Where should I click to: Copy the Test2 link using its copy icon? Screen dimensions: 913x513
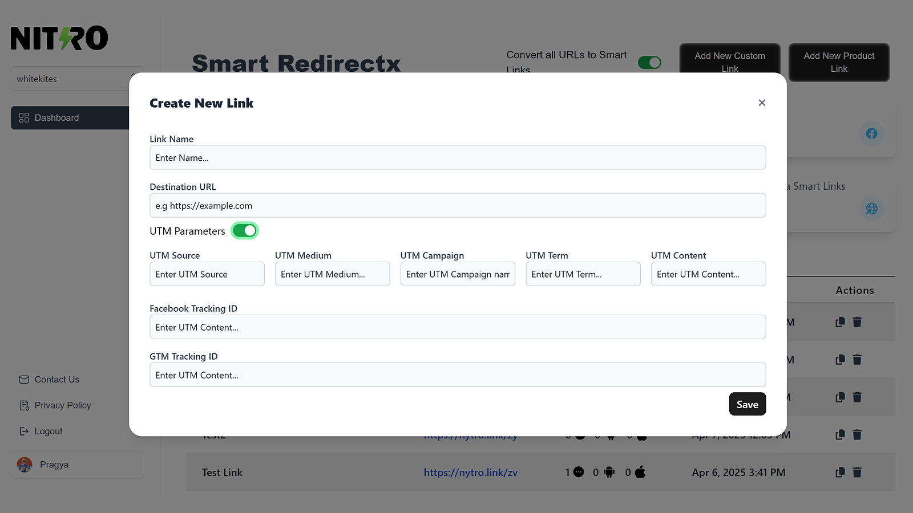839,434
